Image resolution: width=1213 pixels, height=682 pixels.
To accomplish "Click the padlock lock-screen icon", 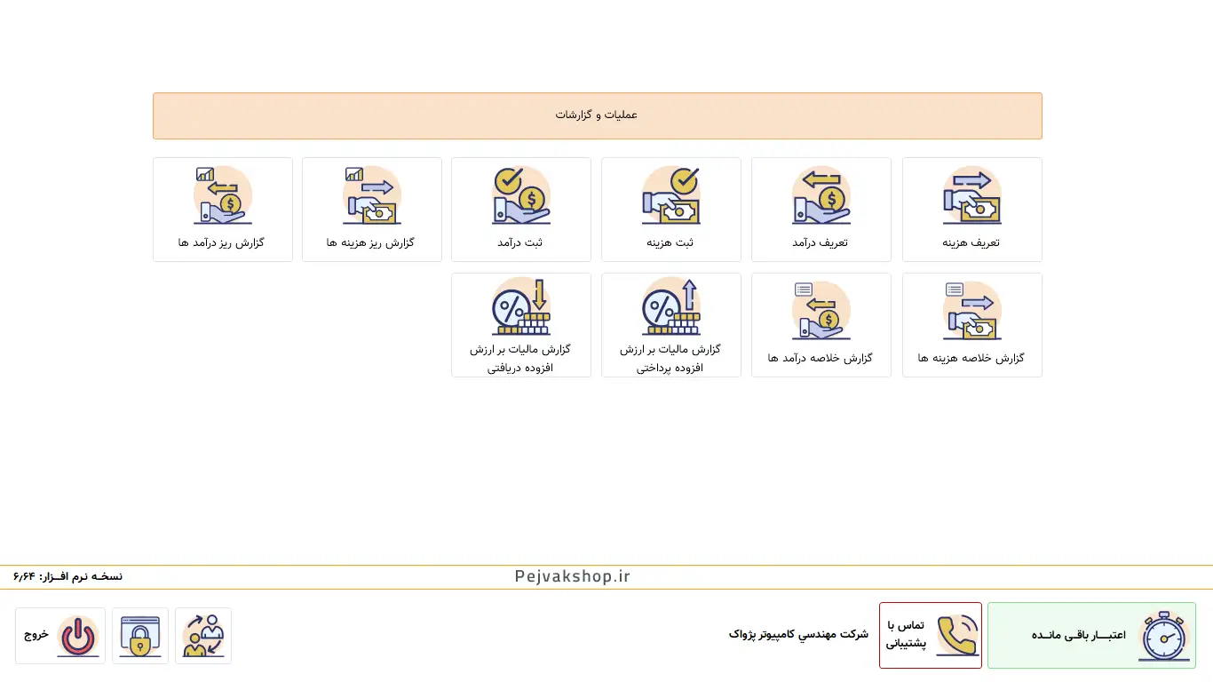I will click(x=140, y=636).
